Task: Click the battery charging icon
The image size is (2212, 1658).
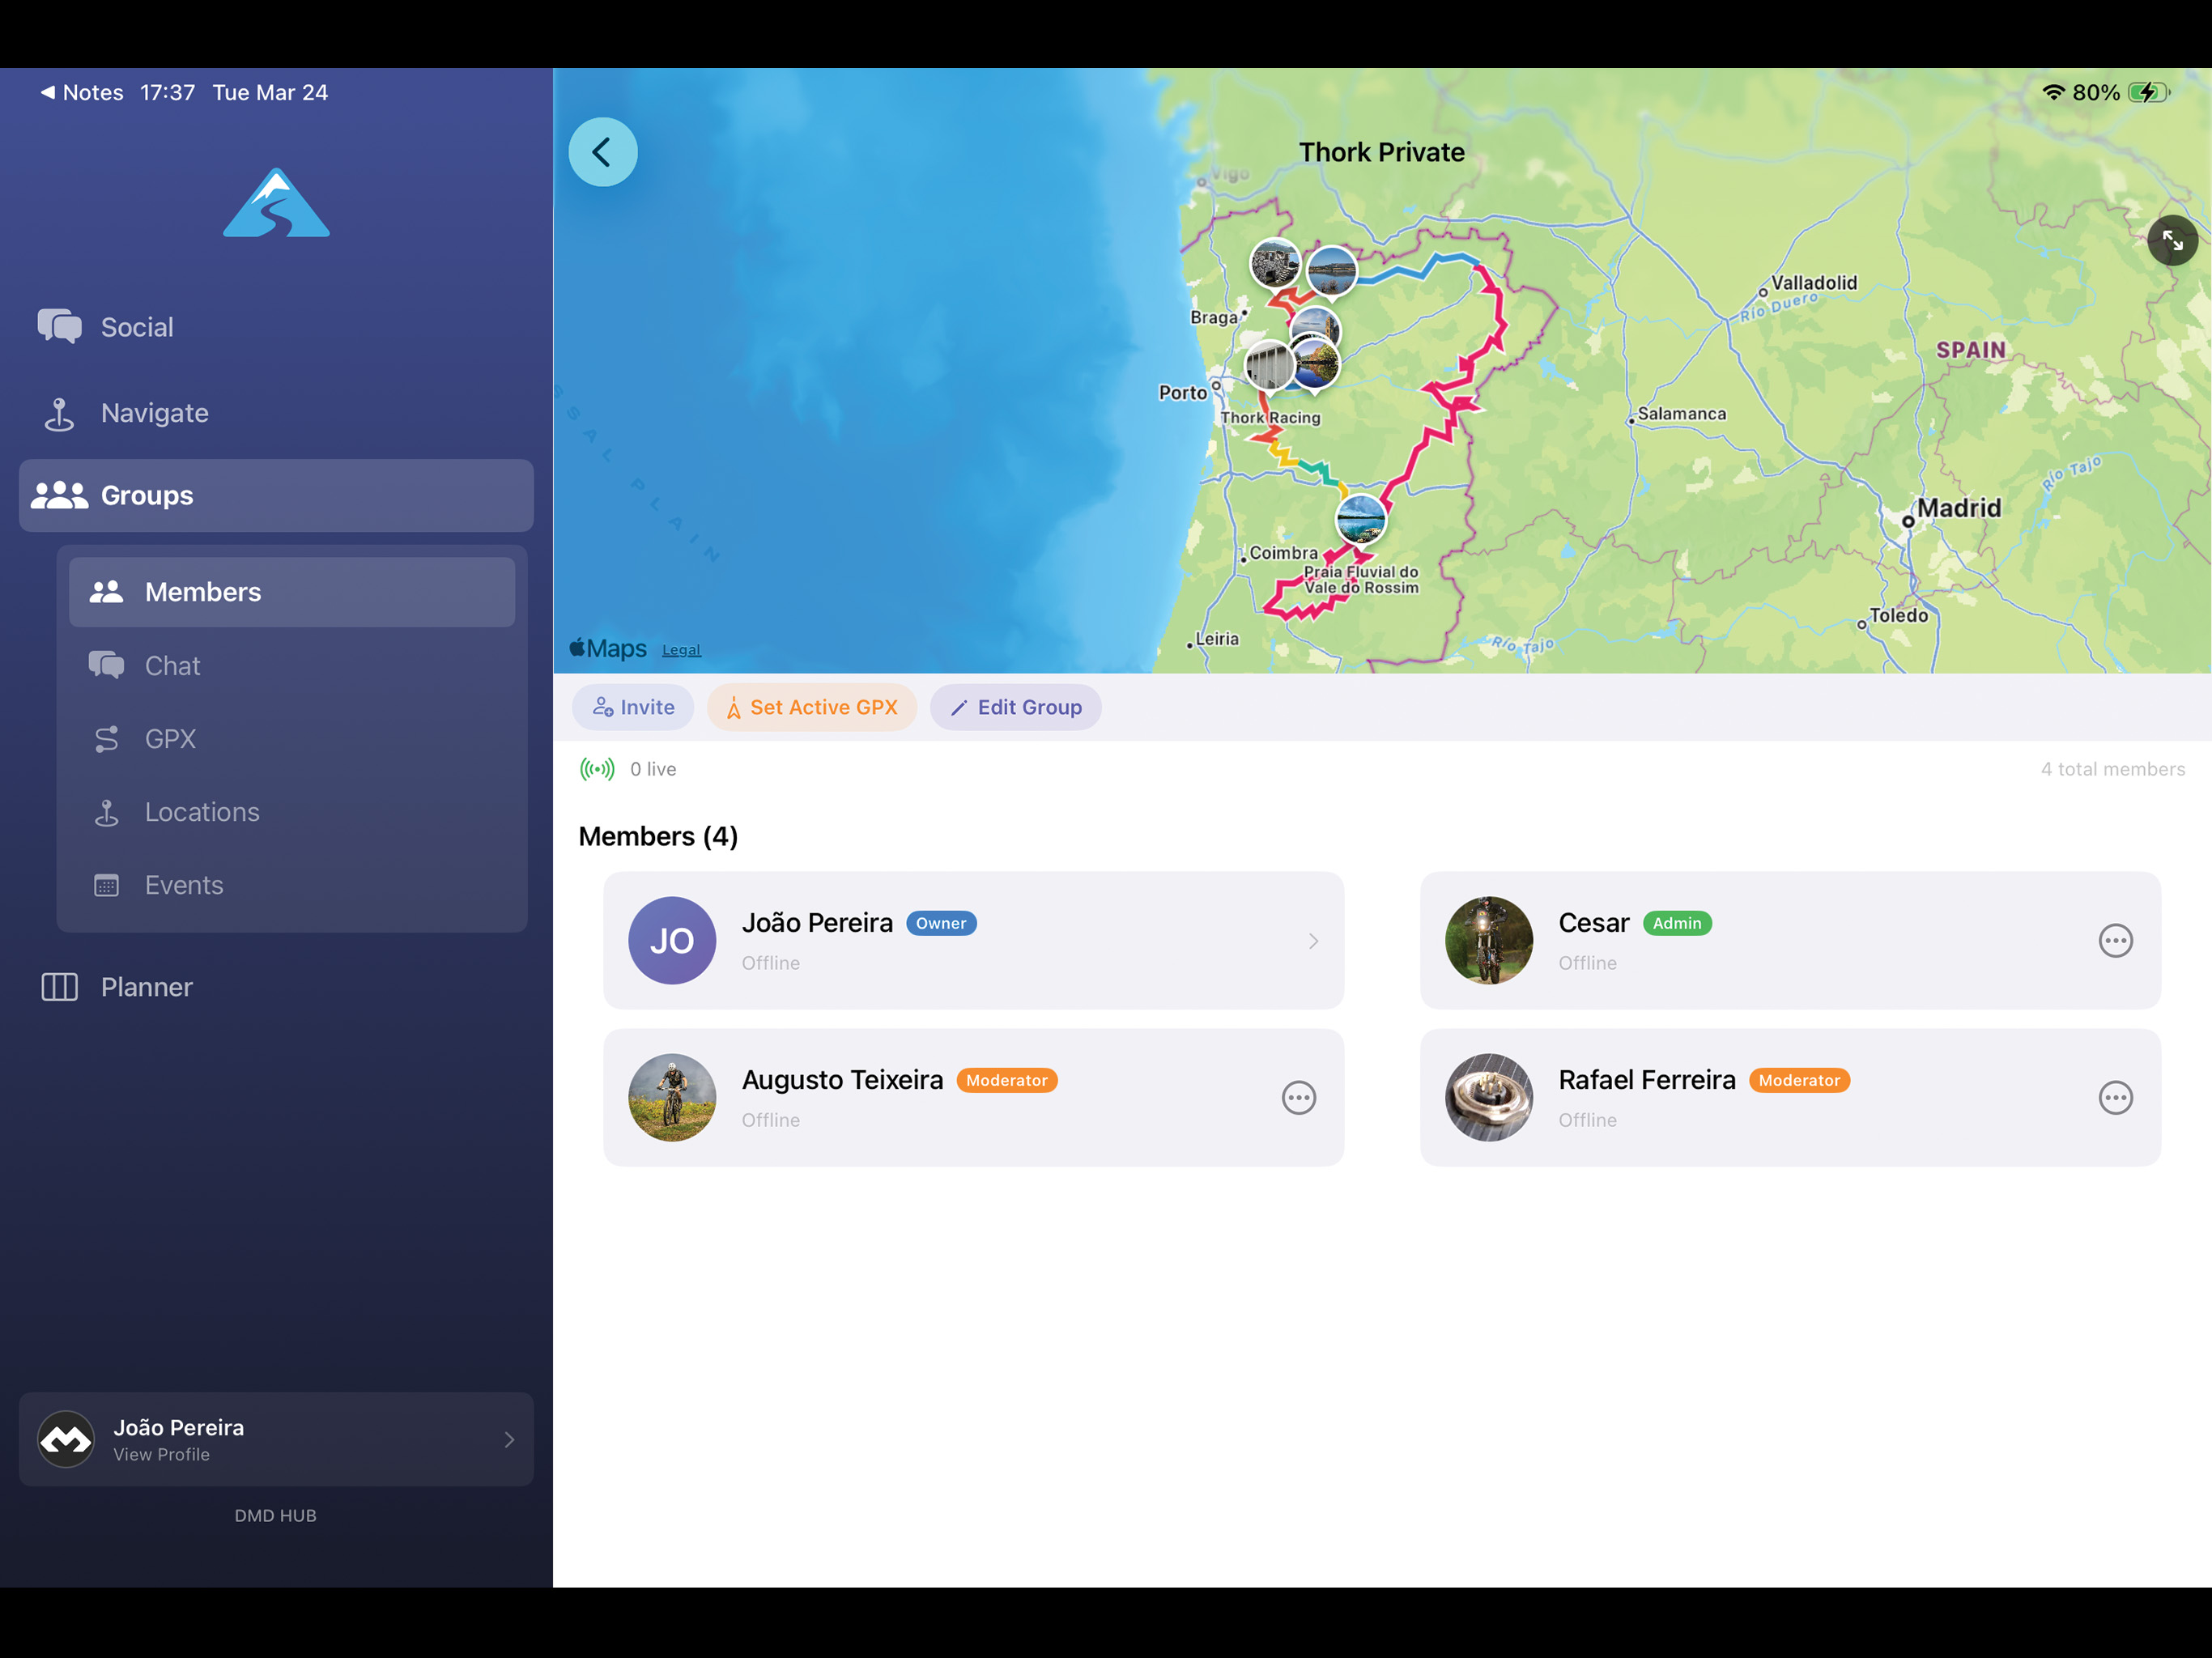Action: (2149, 92)
